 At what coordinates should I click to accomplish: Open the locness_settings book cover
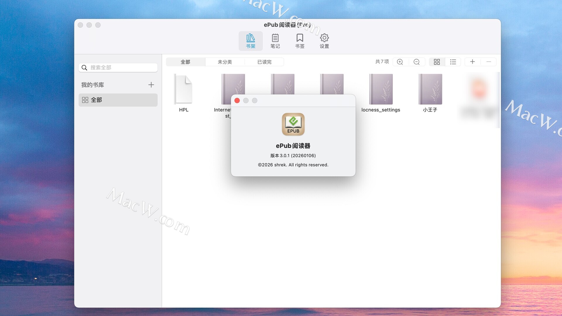click(381, 90)
